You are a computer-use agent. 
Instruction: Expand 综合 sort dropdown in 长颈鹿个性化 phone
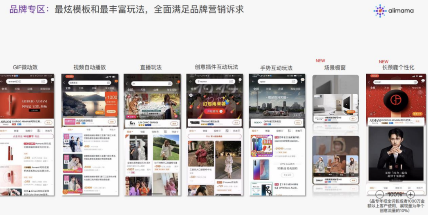(x=372, y=188)
